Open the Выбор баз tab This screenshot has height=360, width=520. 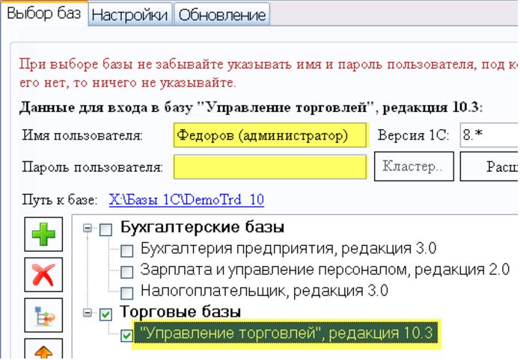point(44,13)
